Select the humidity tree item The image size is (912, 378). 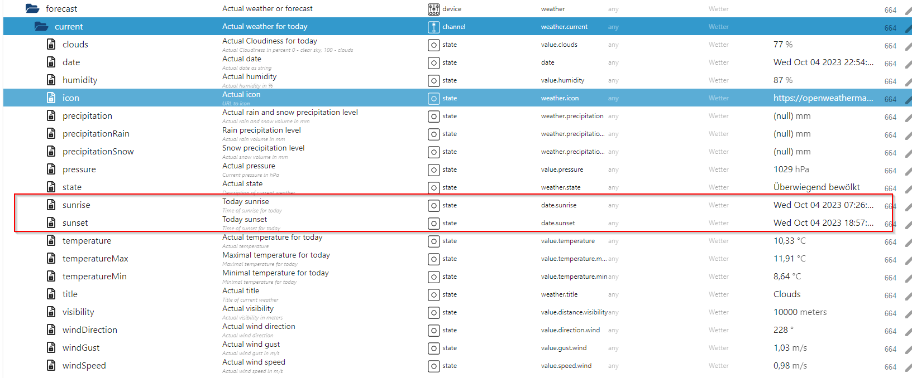80,80
